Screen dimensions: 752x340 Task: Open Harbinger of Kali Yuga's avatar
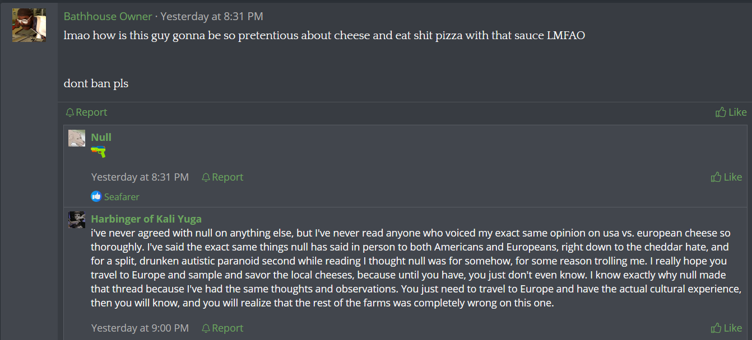(77, 220)
